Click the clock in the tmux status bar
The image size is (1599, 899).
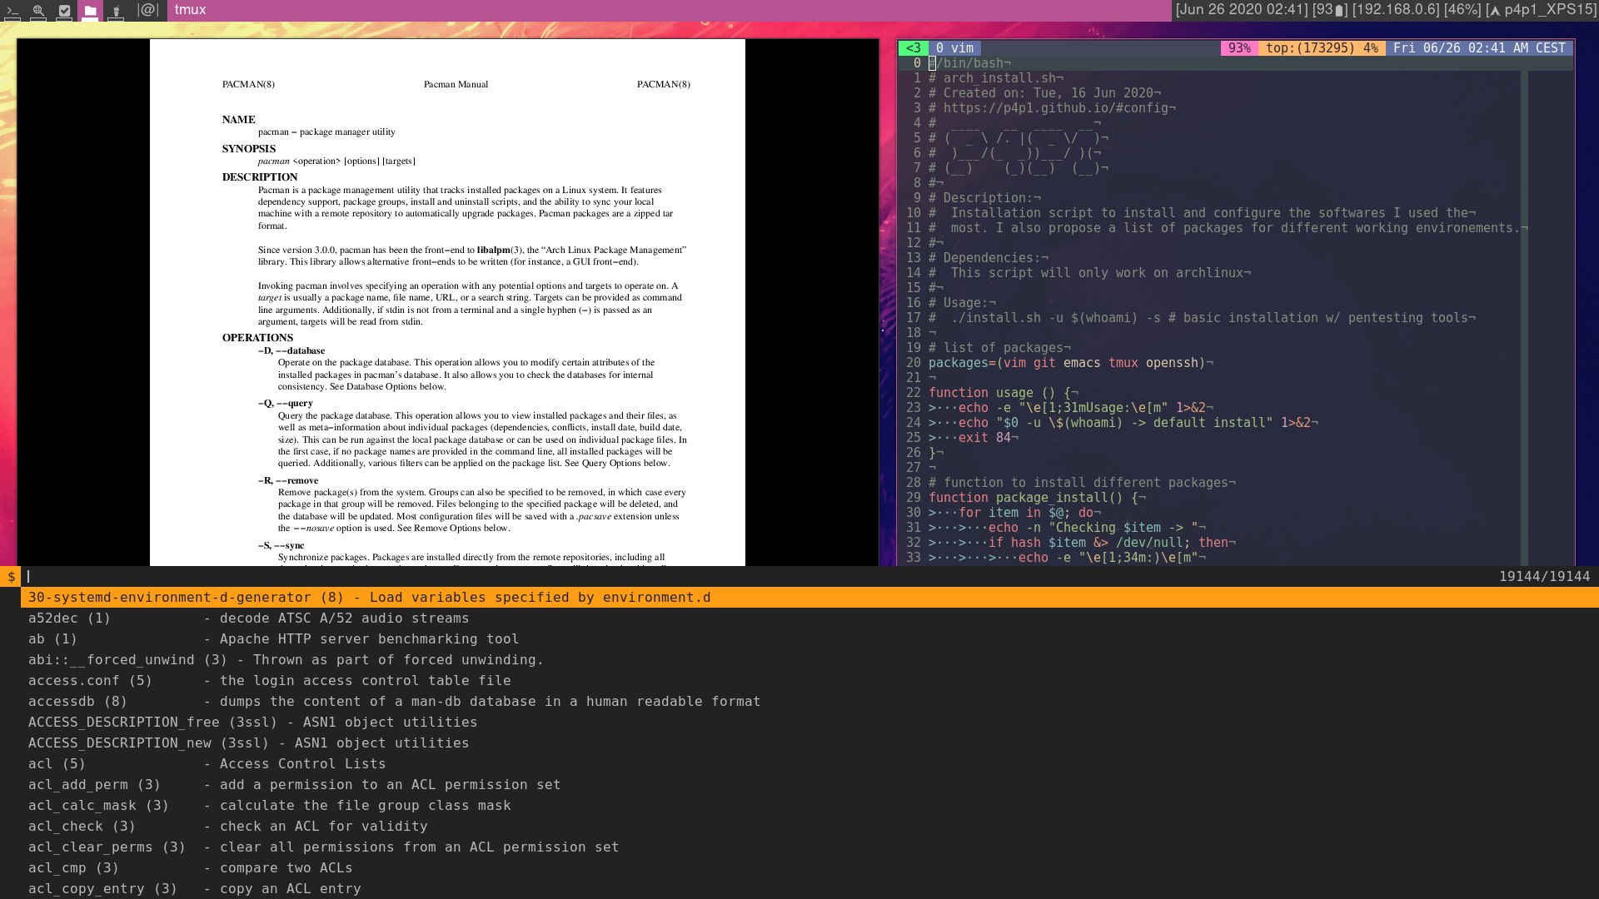coord(1481,48)
